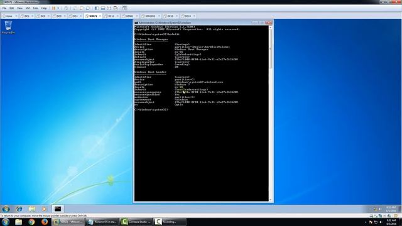Launch Windows Media Player in guest taskbar

(x=45, y=209)
